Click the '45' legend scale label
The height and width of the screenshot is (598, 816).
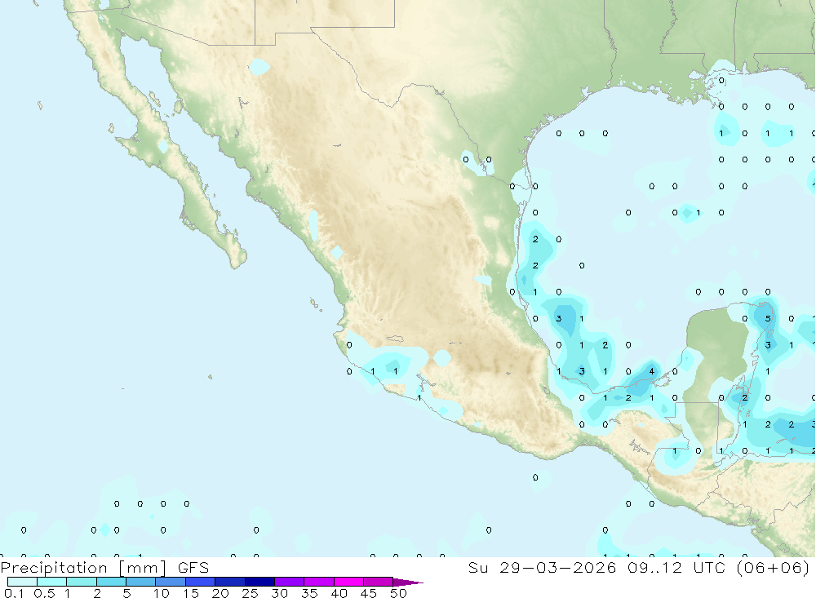369,593
